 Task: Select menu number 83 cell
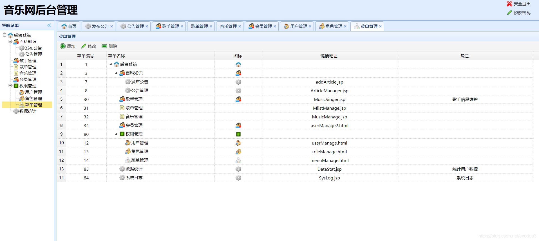(86, 169)
